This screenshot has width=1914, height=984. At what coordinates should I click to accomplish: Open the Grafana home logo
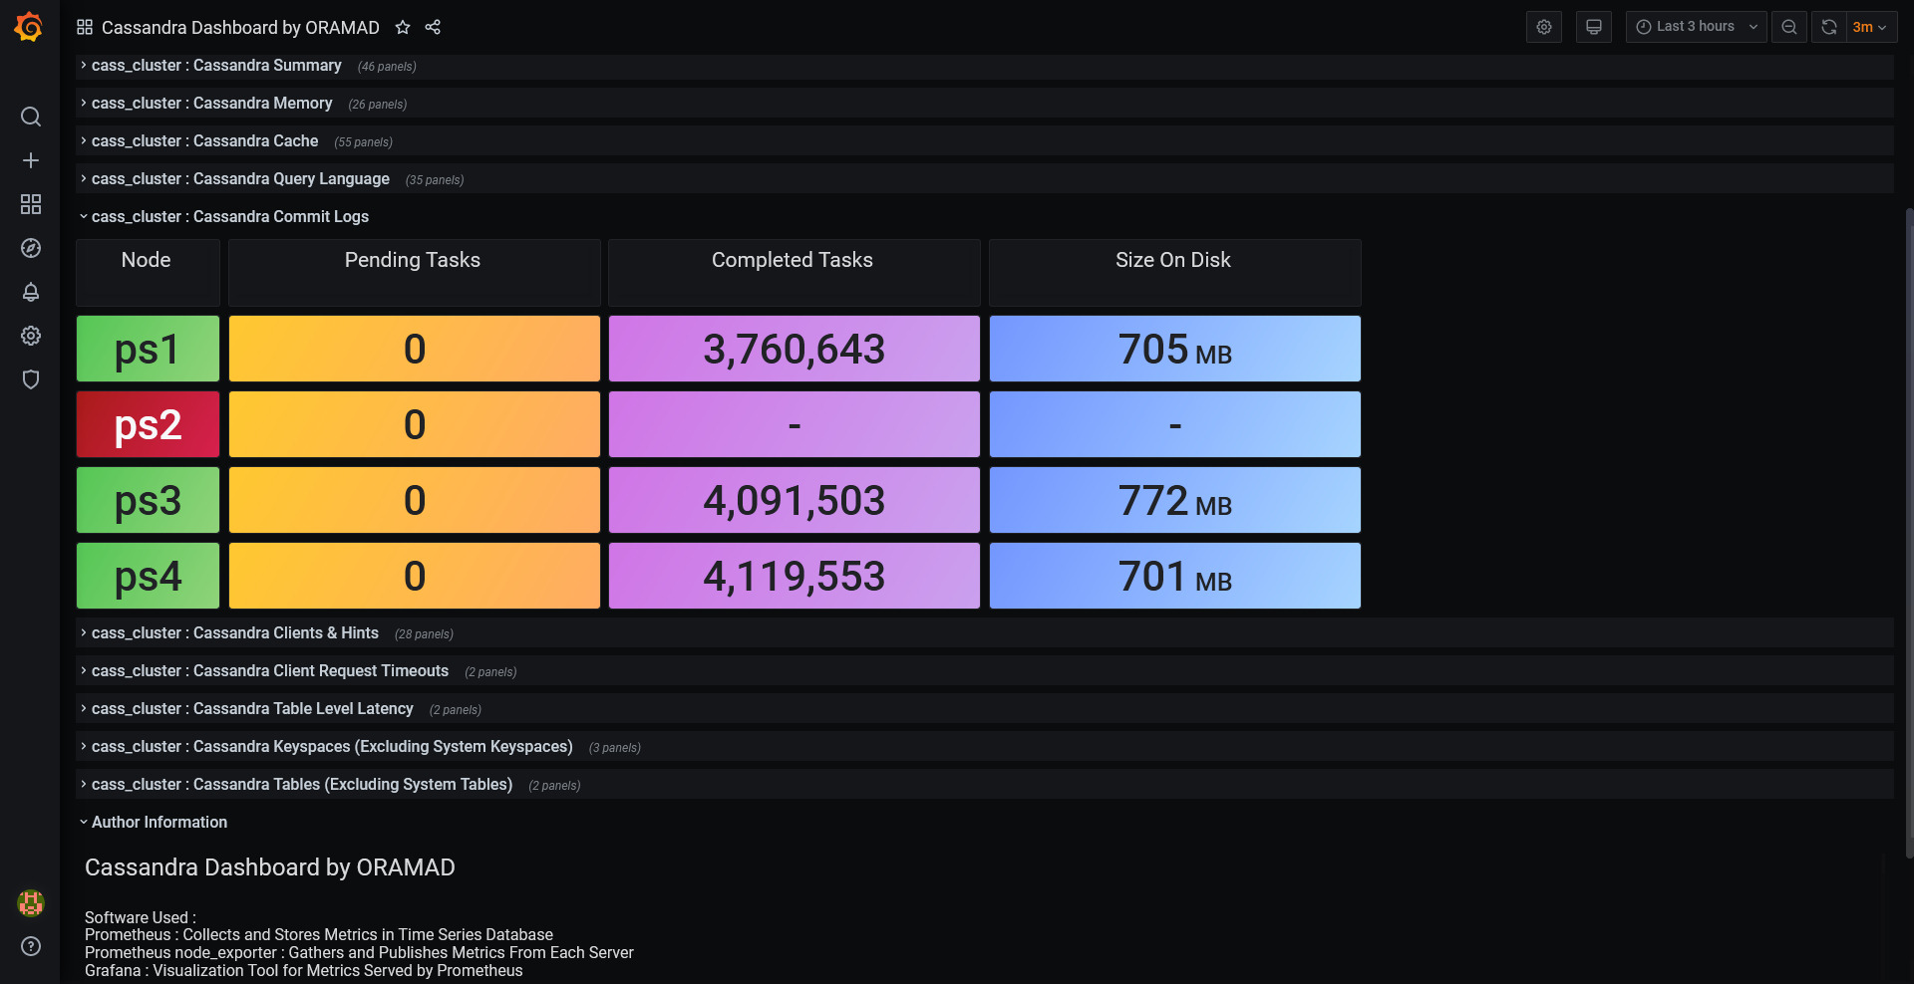pos(29,27)
